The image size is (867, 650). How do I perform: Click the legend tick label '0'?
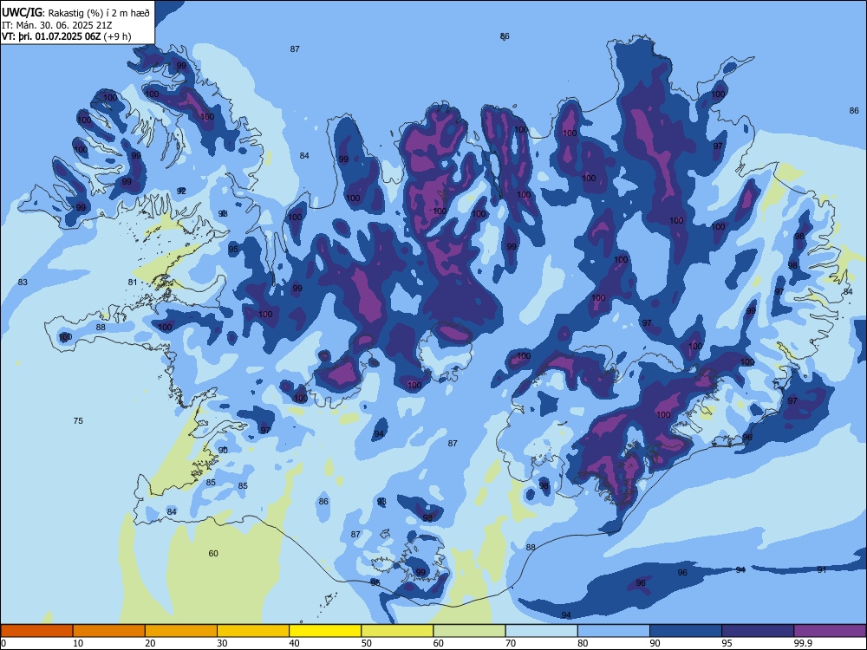tap(3, 643)
